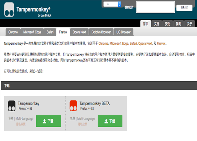The image size is (197, 141).
Task: Go to the 首页 navigation tab
Action: click(x=146, y=24)
